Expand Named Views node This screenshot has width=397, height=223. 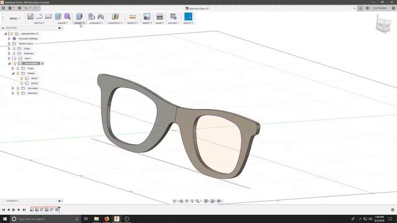pos(9,44)
